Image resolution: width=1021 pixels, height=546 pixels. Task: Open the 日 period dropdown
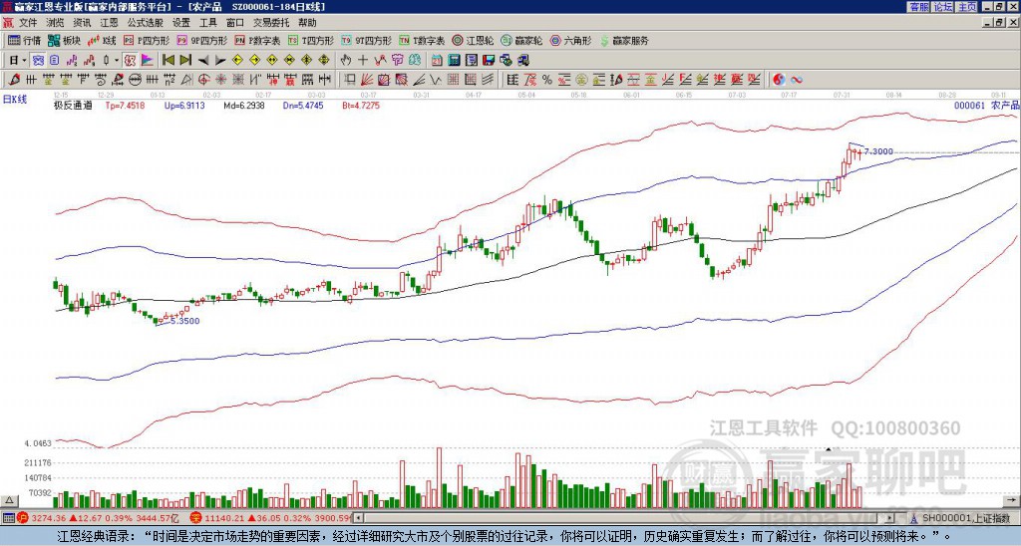tap(18, 61)
